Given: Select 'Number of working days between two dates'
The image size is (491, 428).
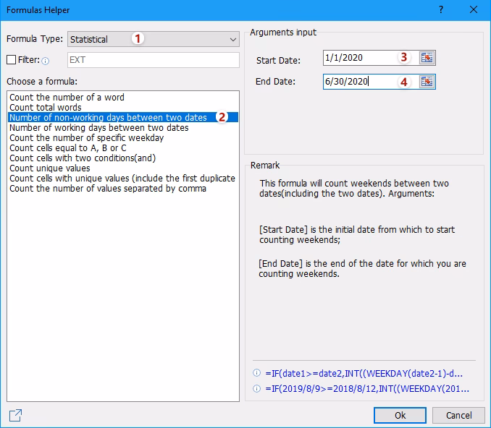Looking at the screenshot, I should coord(98,127).
